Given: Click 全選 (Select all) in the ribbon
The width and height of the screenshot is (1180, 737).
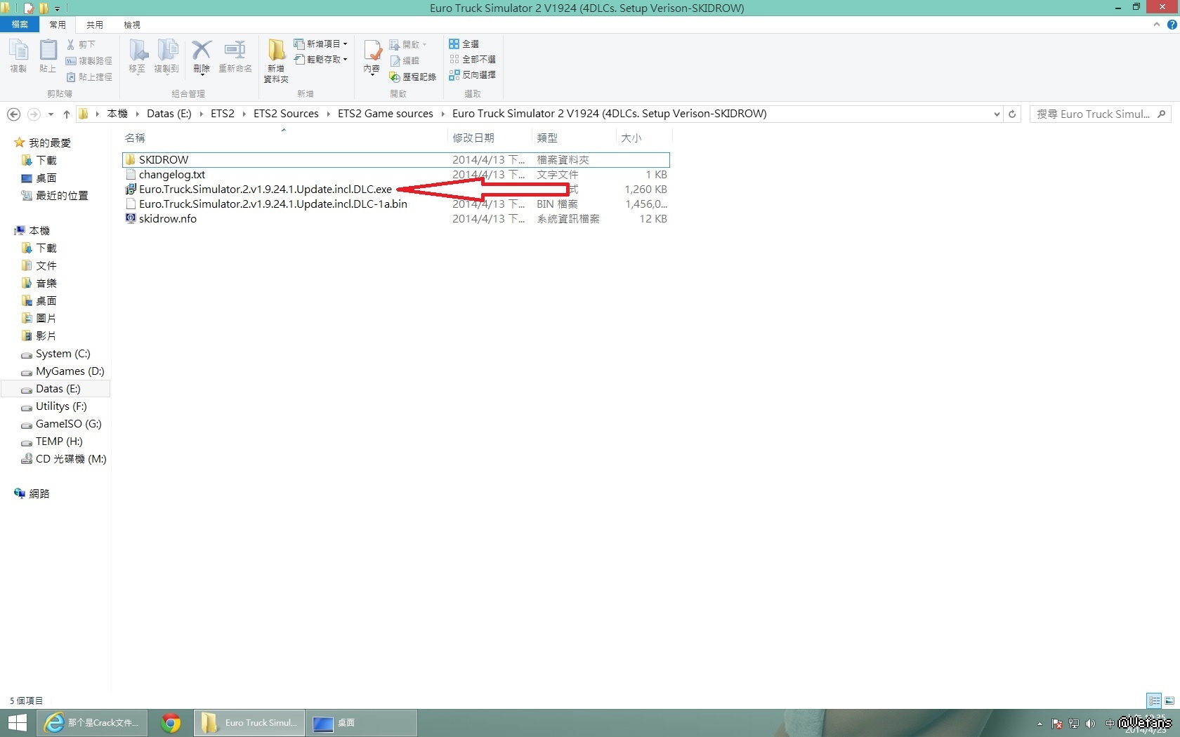Looking at the screenshot, I should tap(464, 44).
